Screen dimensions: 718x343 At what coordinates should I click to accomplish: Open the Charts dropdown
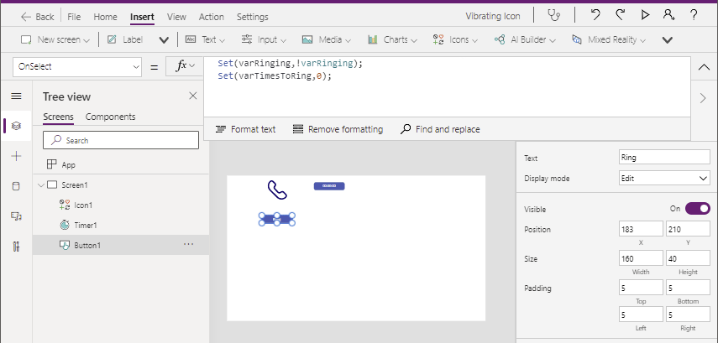coord(392,39)
